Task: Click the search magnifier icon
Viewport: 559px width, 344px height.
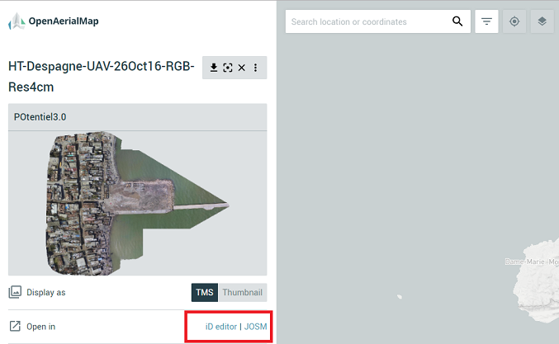Action: [x=457, y=21]
